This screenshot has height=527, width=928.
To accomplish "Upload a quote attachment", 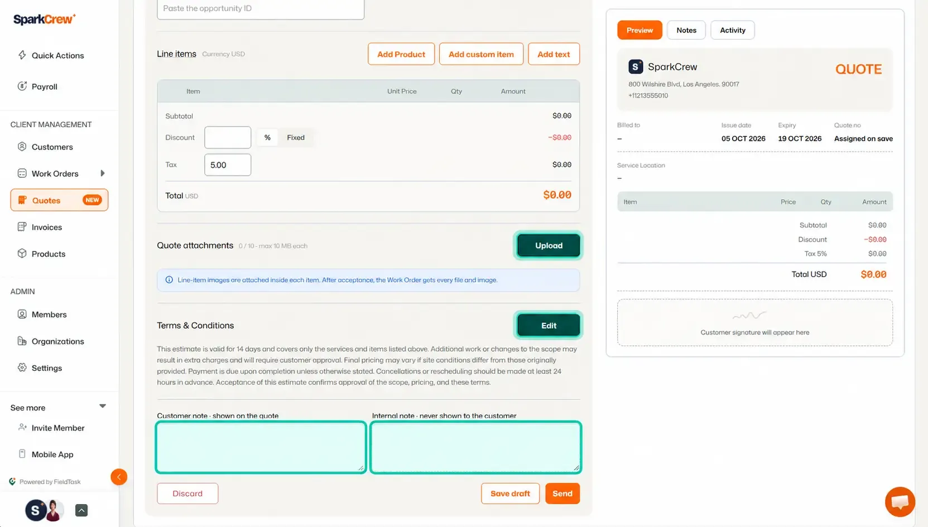I will click(x=549, y=245).
